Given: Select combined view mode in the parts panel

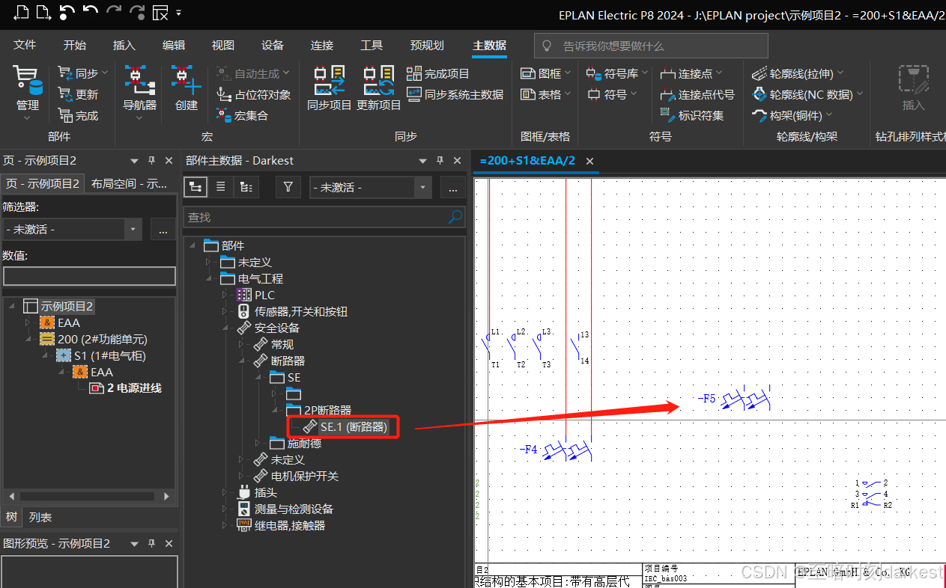Looking at the screenshot, I should (x=246, y=187).
